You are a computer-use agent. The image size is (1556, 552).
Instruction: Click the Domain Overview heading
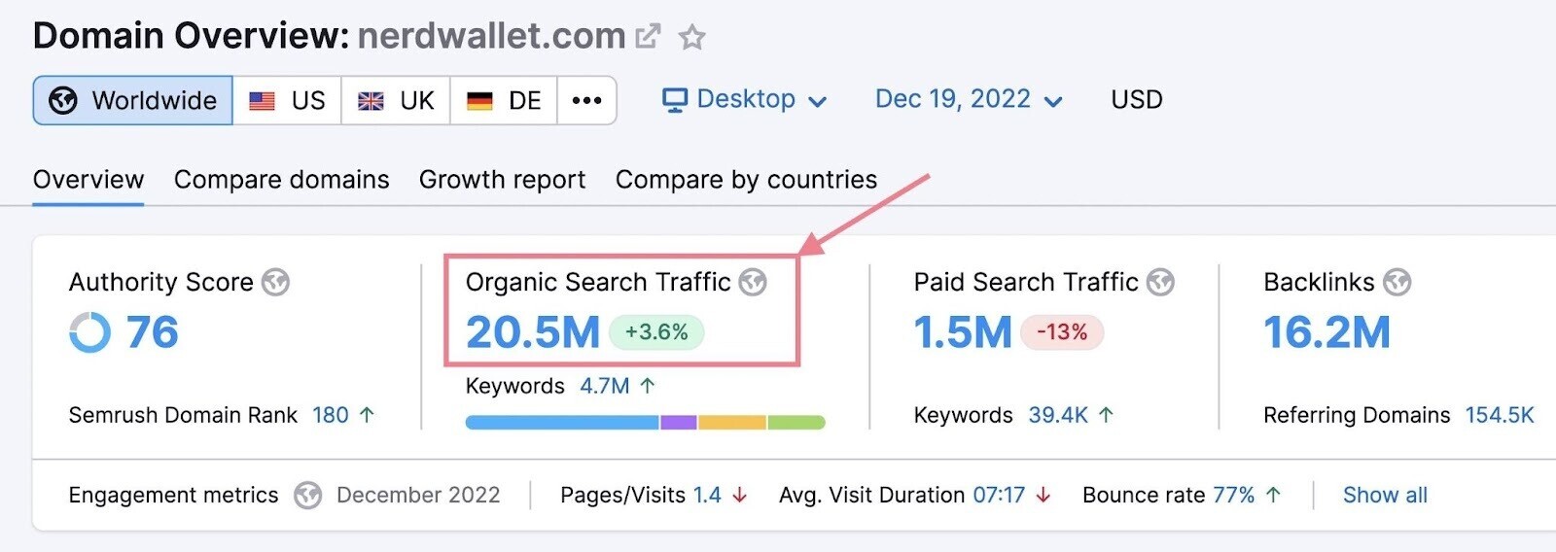pos(192,36)
